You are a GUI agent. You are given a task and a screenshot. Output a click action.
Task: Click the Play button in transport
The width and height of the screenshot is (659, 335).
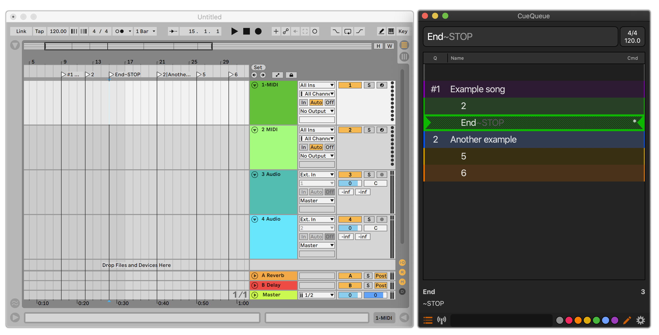pos(234,31)
